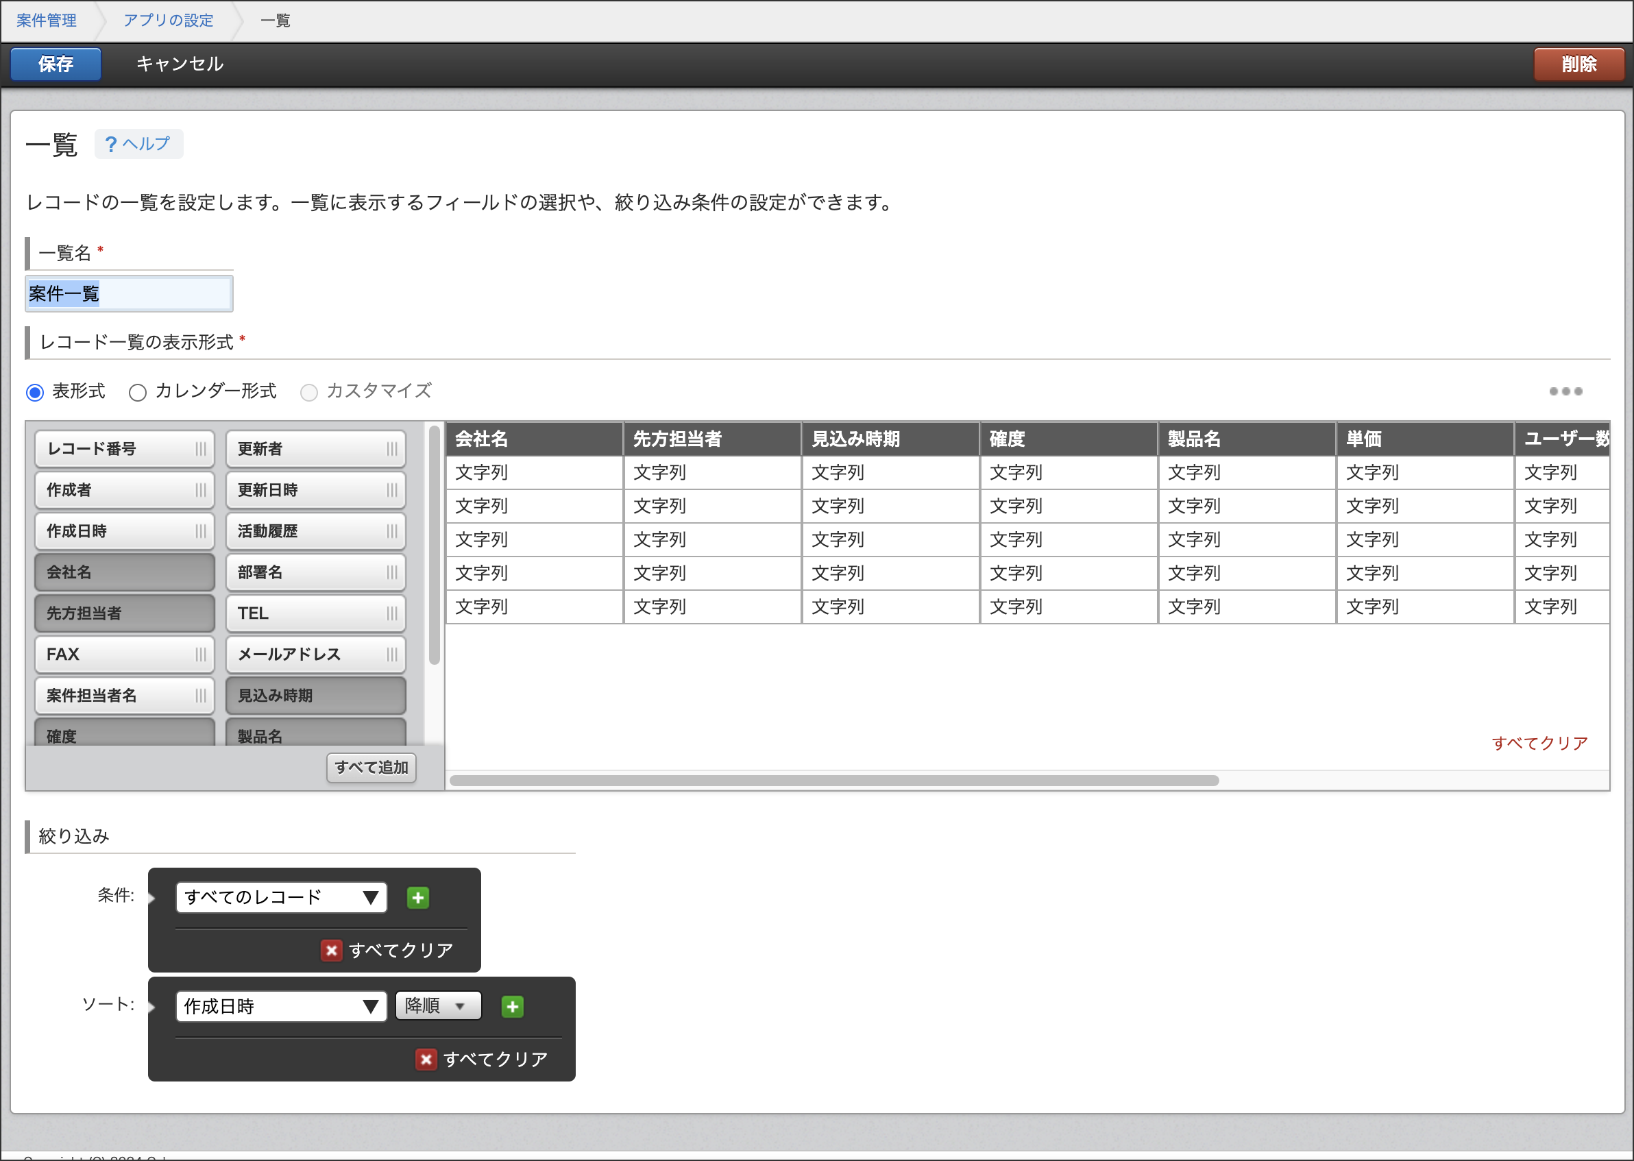Click the three-dot options icon
The height and width of the screenshot is (1161, 1634).
1565,391
